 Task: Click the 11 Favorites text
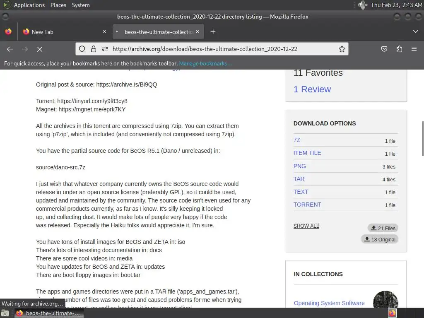[x=318, y=73]
